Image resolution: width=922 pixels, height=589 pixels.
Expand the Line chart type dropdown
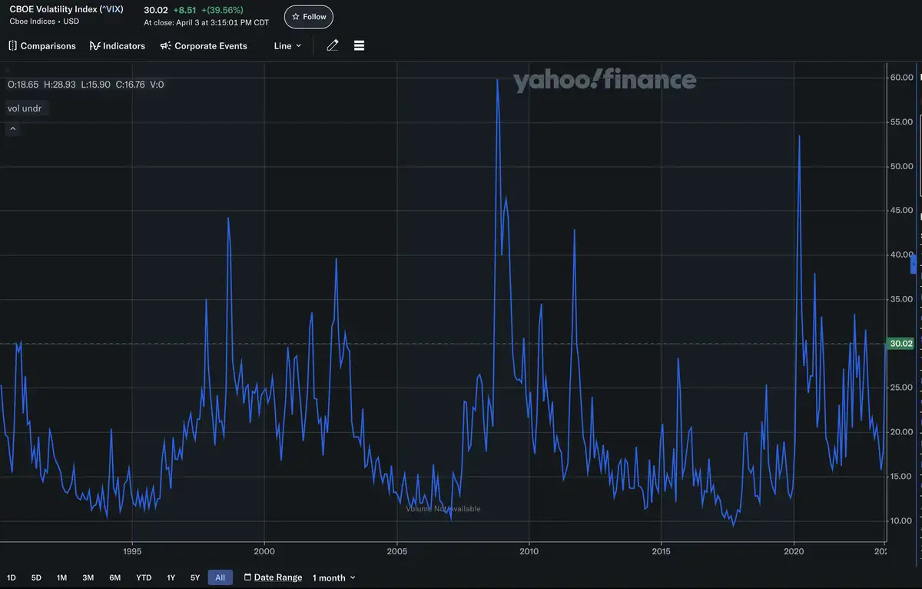tap(287, 46)
